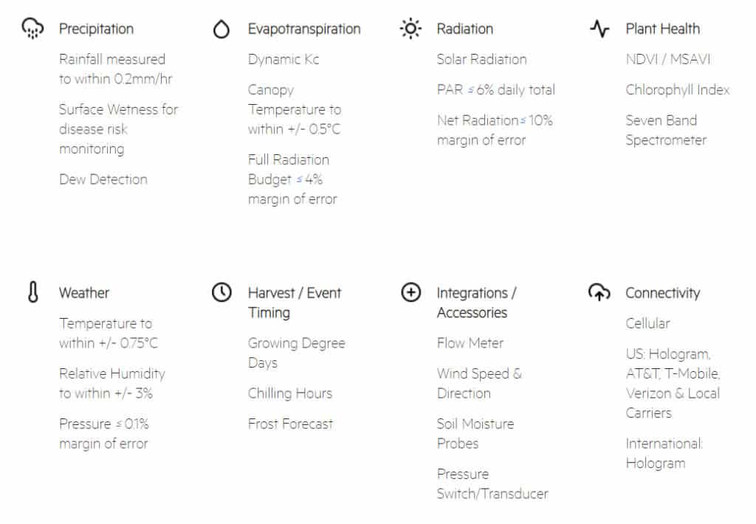756x524 pixels.
Task: Click the thermometer Weather icon
Action: 32,292
